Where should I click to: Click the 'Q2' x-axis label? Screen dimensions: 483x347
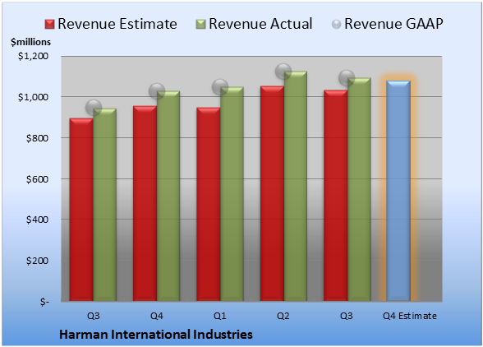tap(283, 316)
